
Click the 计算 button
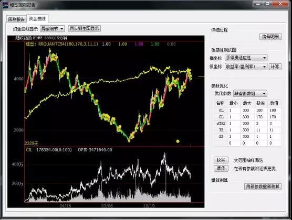275,67
